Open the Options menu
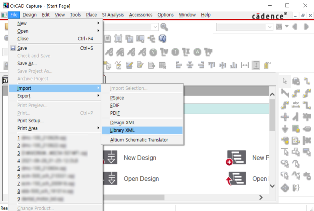Screen dimensions: 314x211 [x=165, y=15]
